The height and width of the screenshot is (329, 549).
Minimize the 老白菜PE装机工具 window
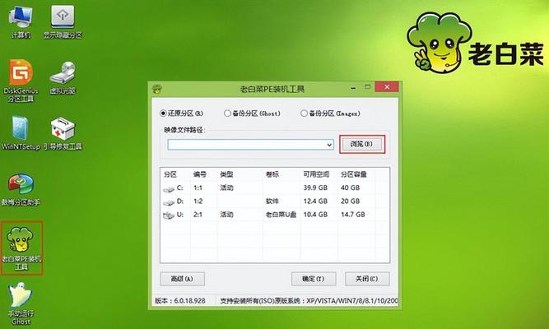(353, 87)
